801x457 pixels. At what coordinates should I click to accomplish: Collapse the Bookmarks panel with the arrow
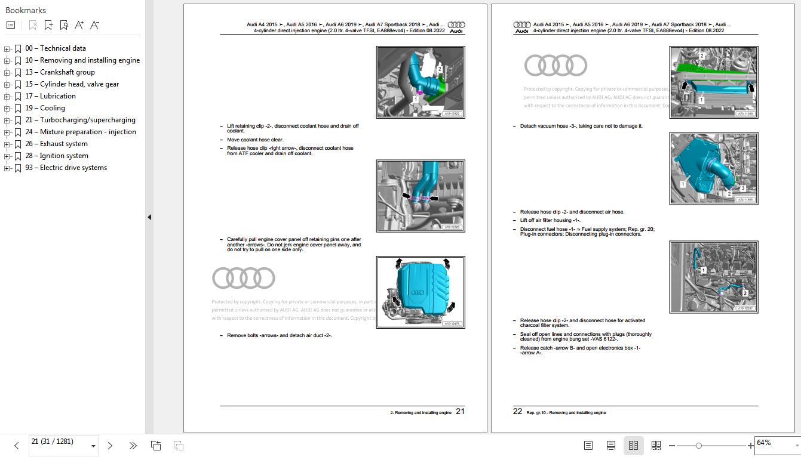tap(149, 218)
